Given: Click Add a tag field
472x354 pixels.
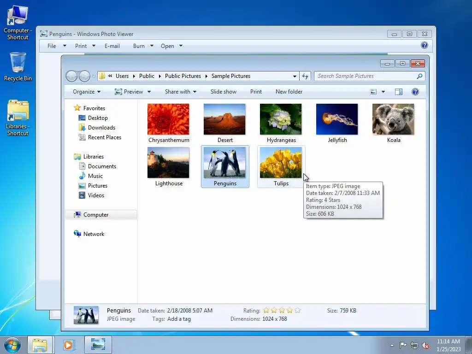Looking at the screenshot, I should tap(179, 319).
